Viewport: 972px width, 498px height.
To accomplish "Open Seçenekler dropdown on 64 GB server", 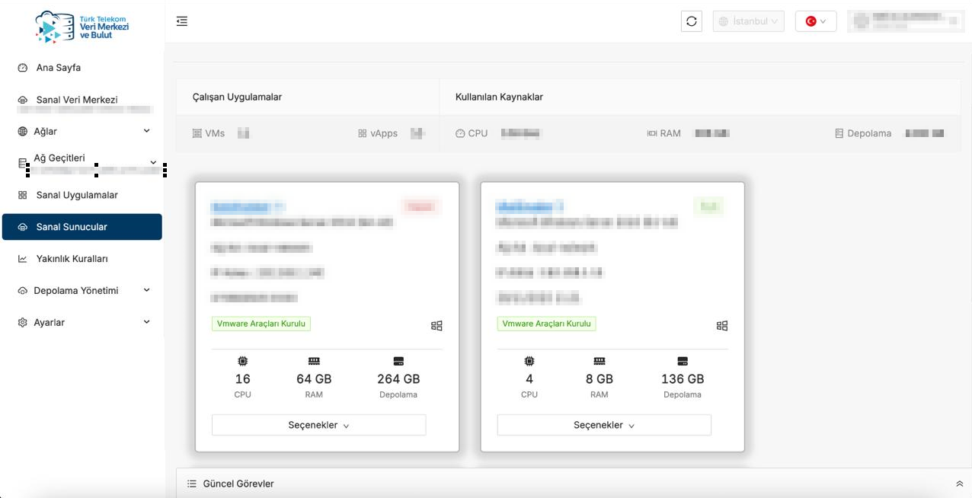I will 318,425.
